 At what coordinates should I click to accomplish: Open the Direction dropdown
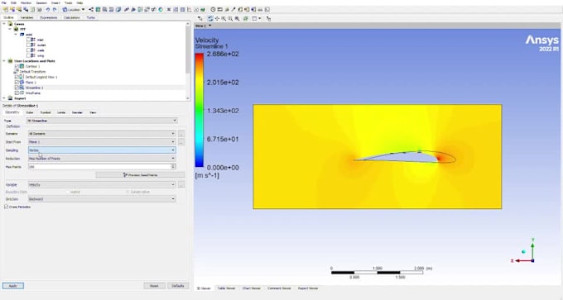coord(102,199)
